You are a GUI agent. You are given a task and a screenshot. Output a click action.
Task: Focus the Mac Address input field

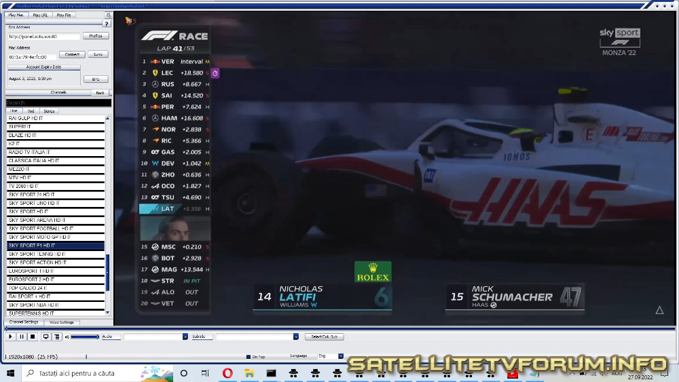click(32, 57)
